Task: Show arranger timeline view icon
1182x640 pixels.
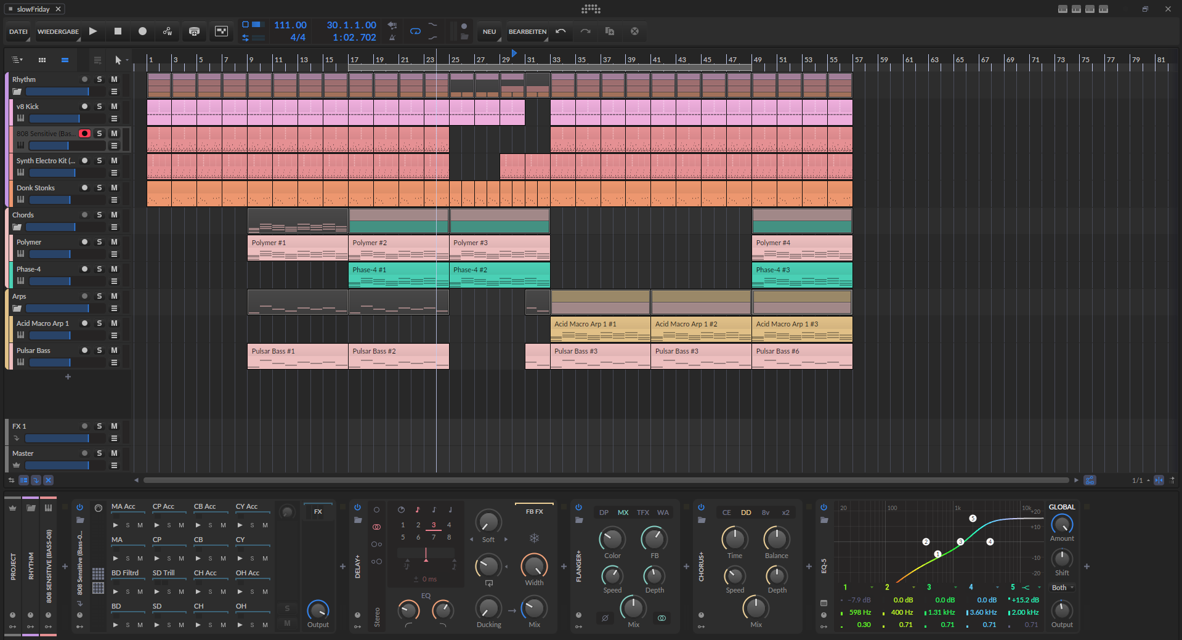Action: 65,60
